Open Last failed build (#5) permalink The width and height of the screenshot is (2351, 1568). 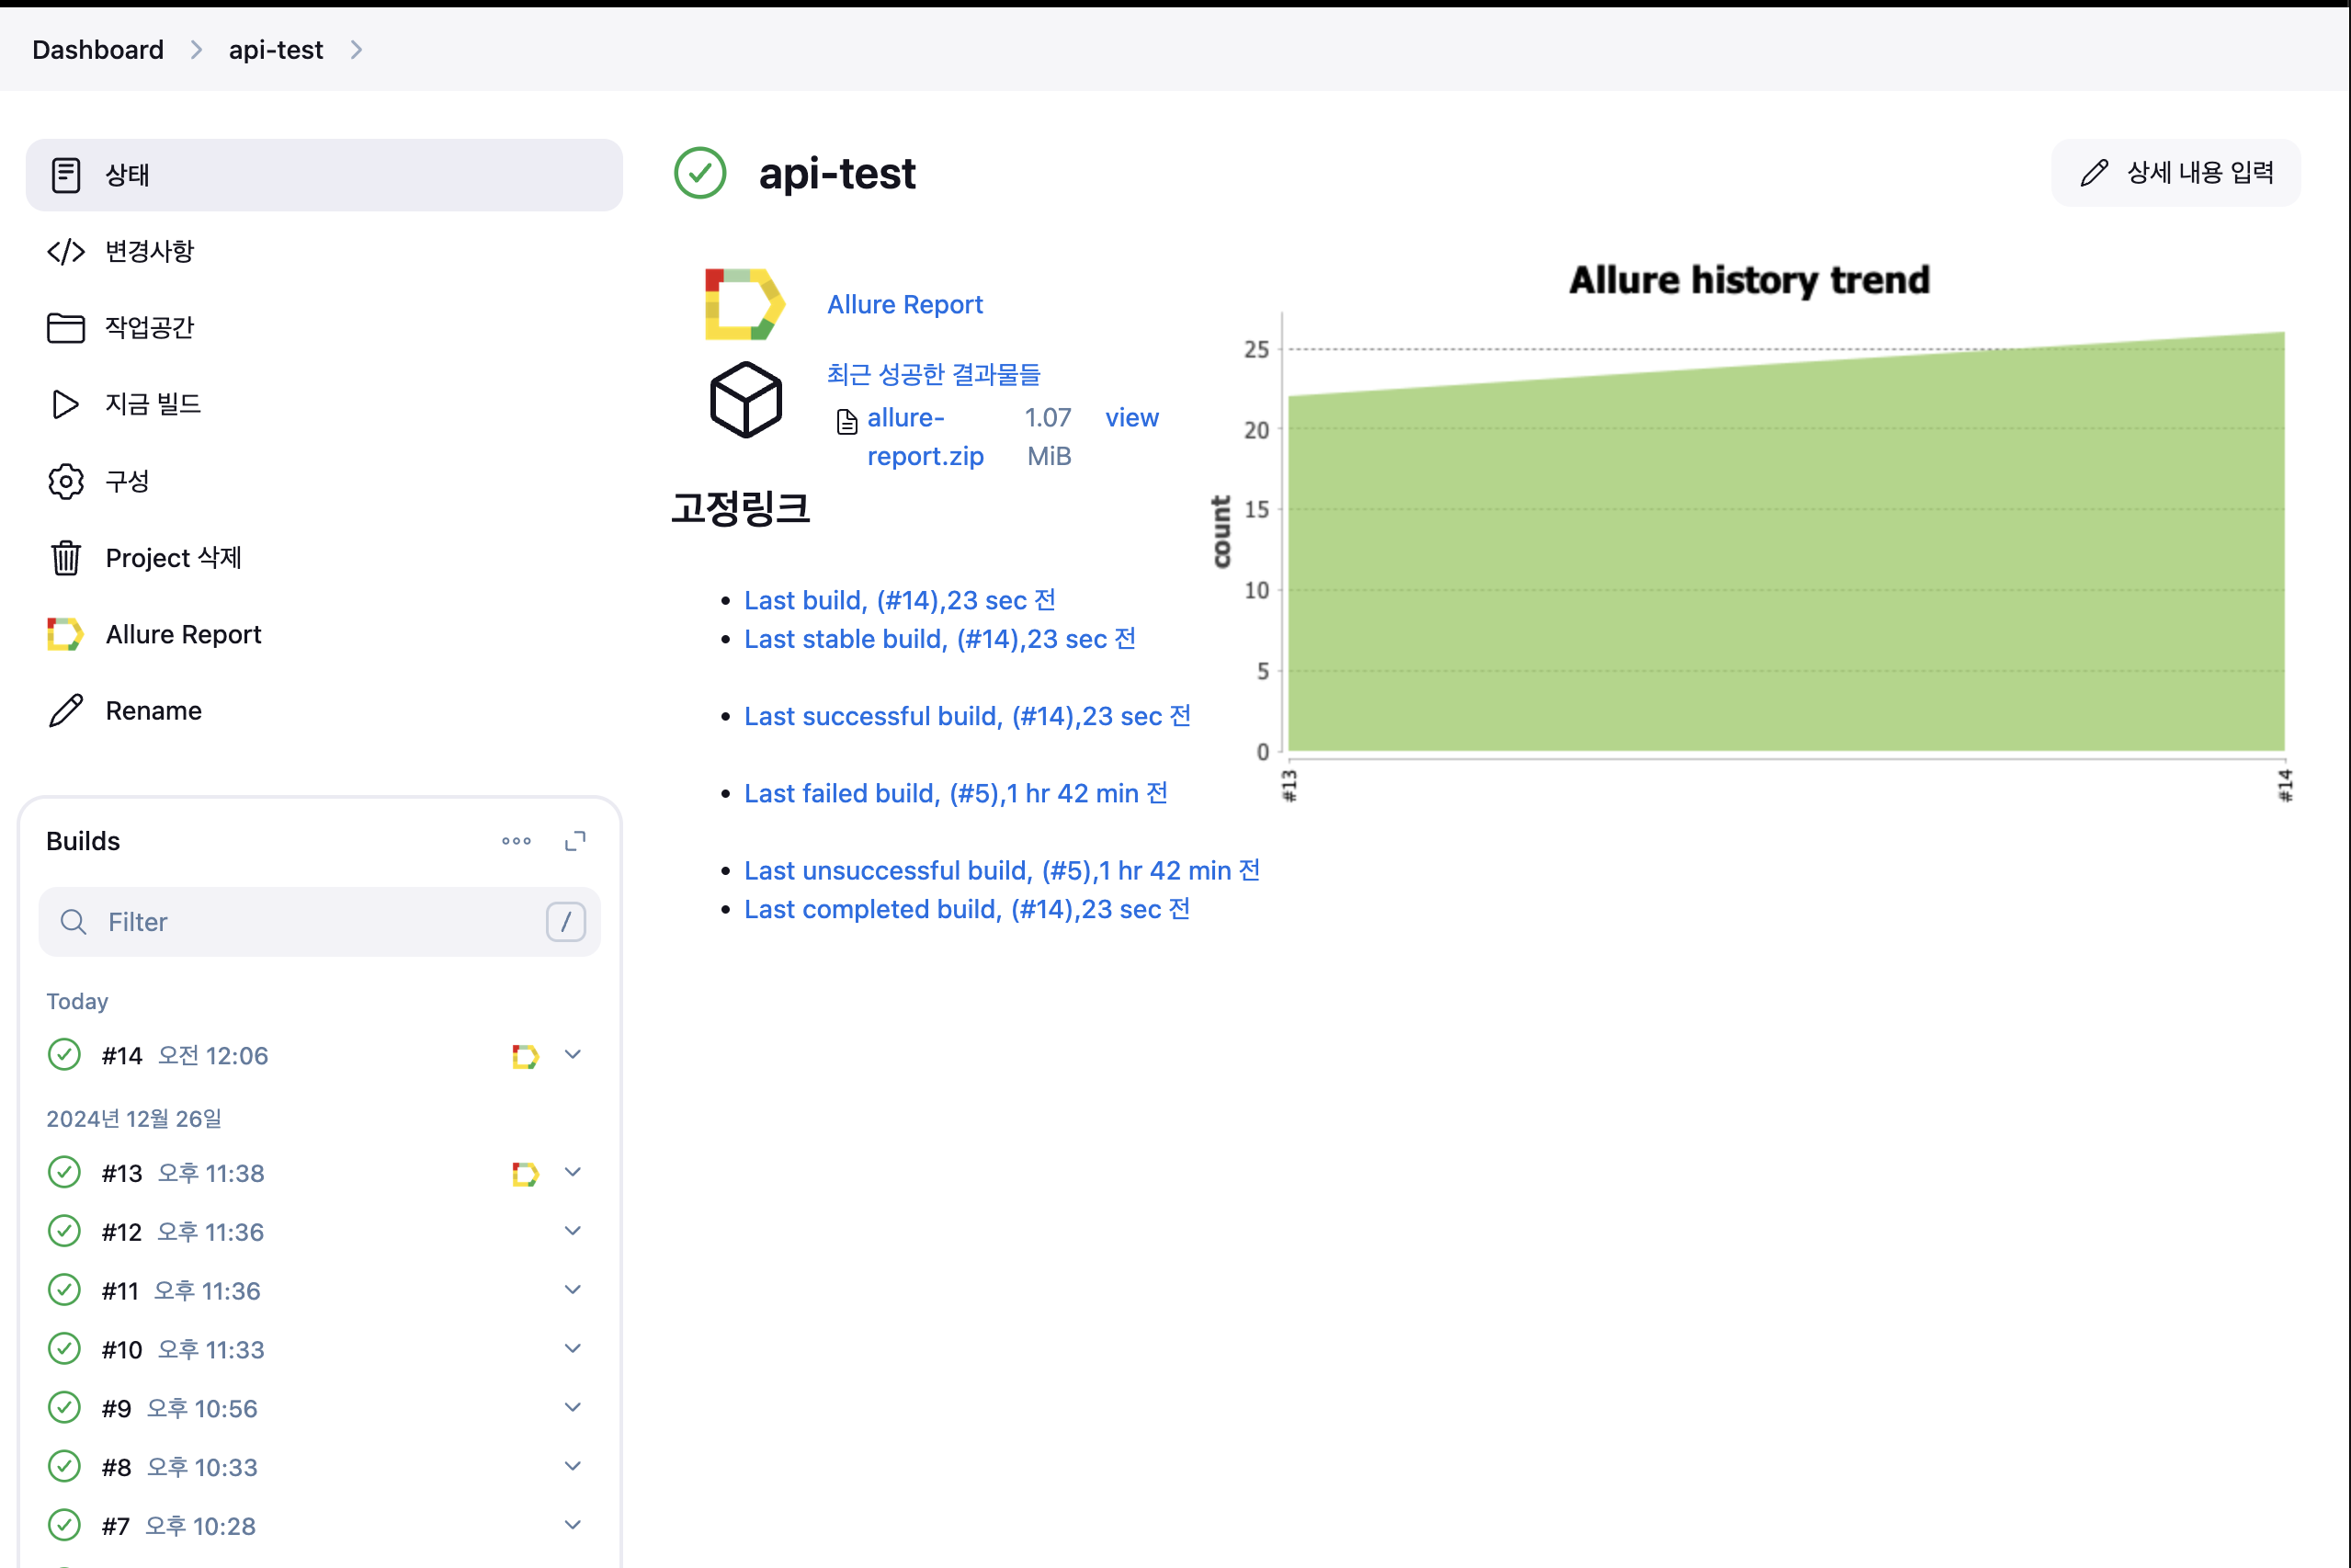[956, 793]
